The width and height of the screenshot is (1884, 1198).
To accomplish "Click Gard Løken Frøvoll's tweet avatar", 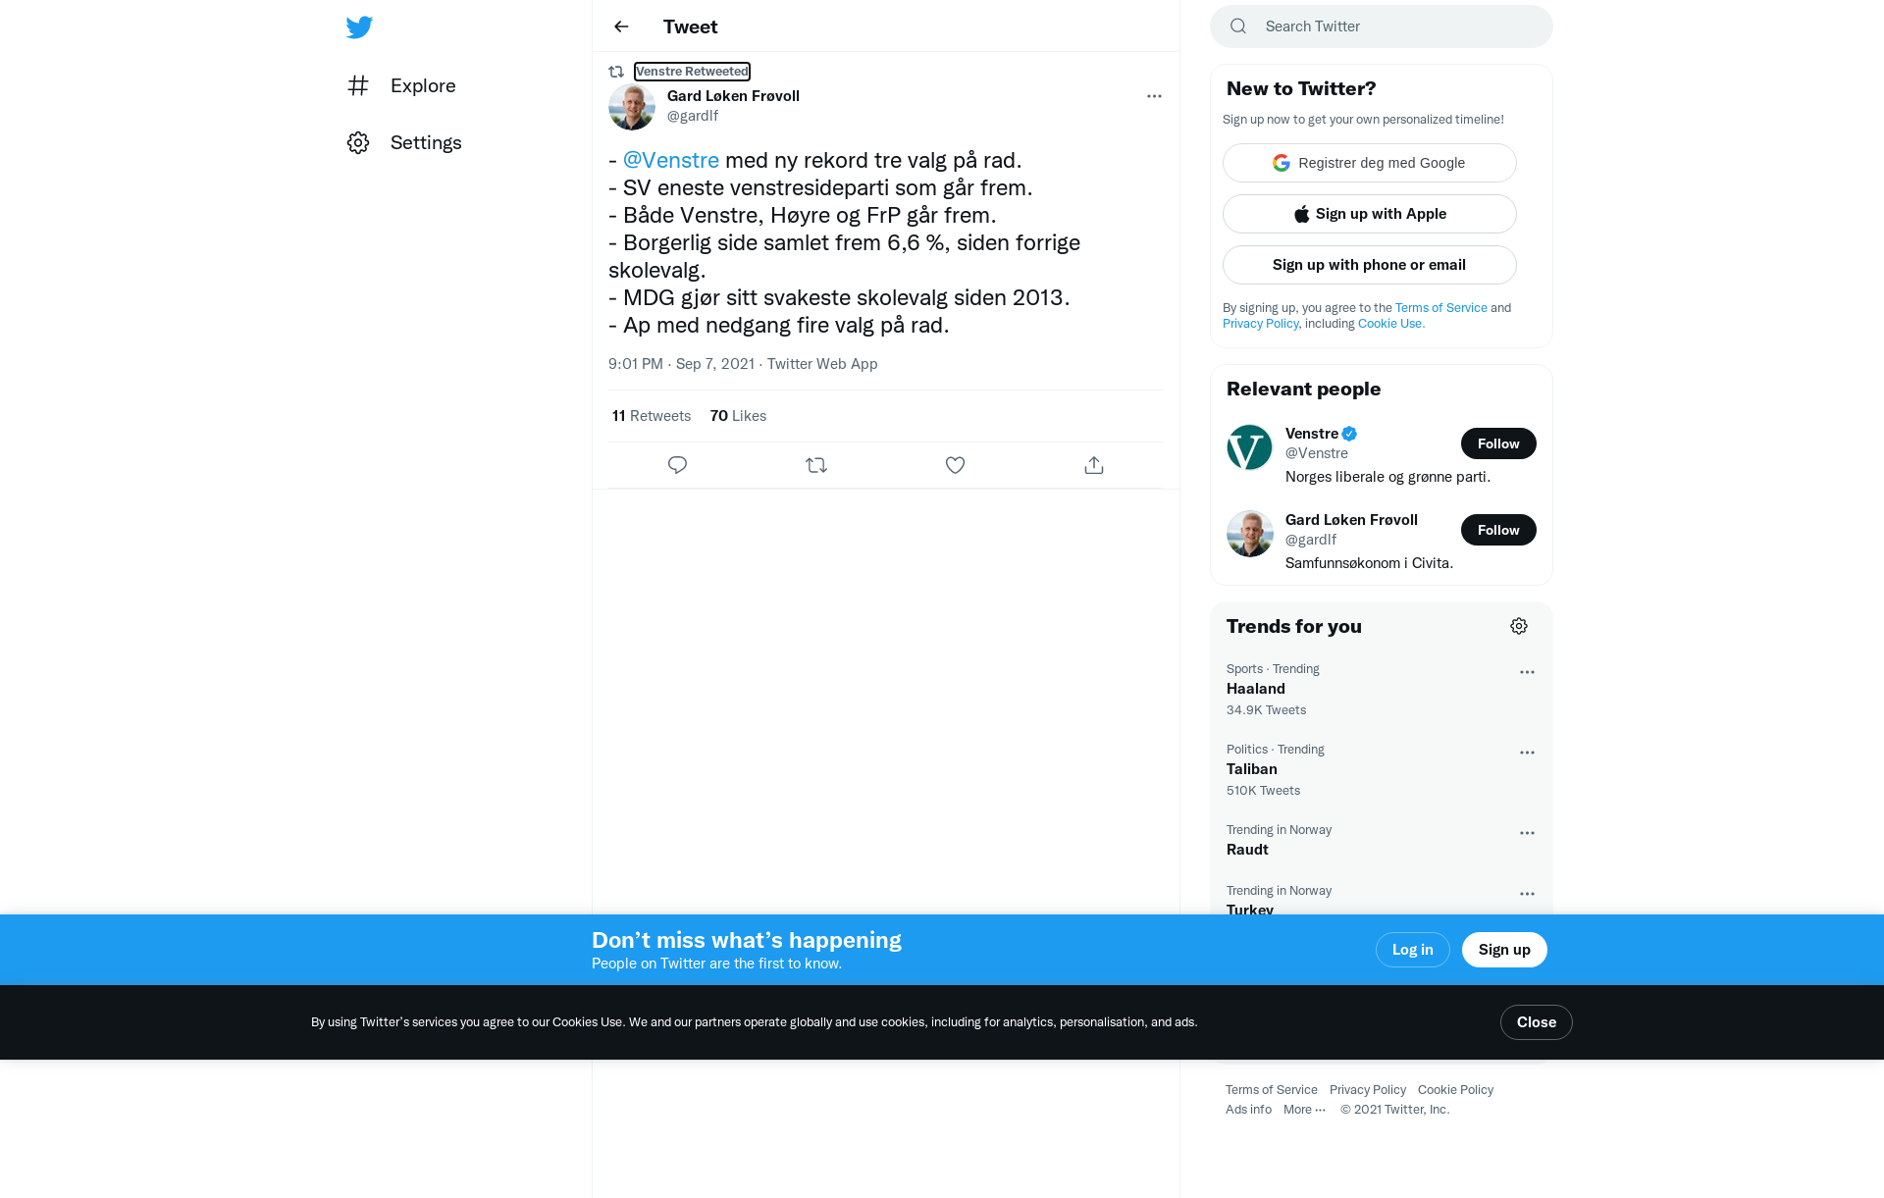I will pos(632,107).
